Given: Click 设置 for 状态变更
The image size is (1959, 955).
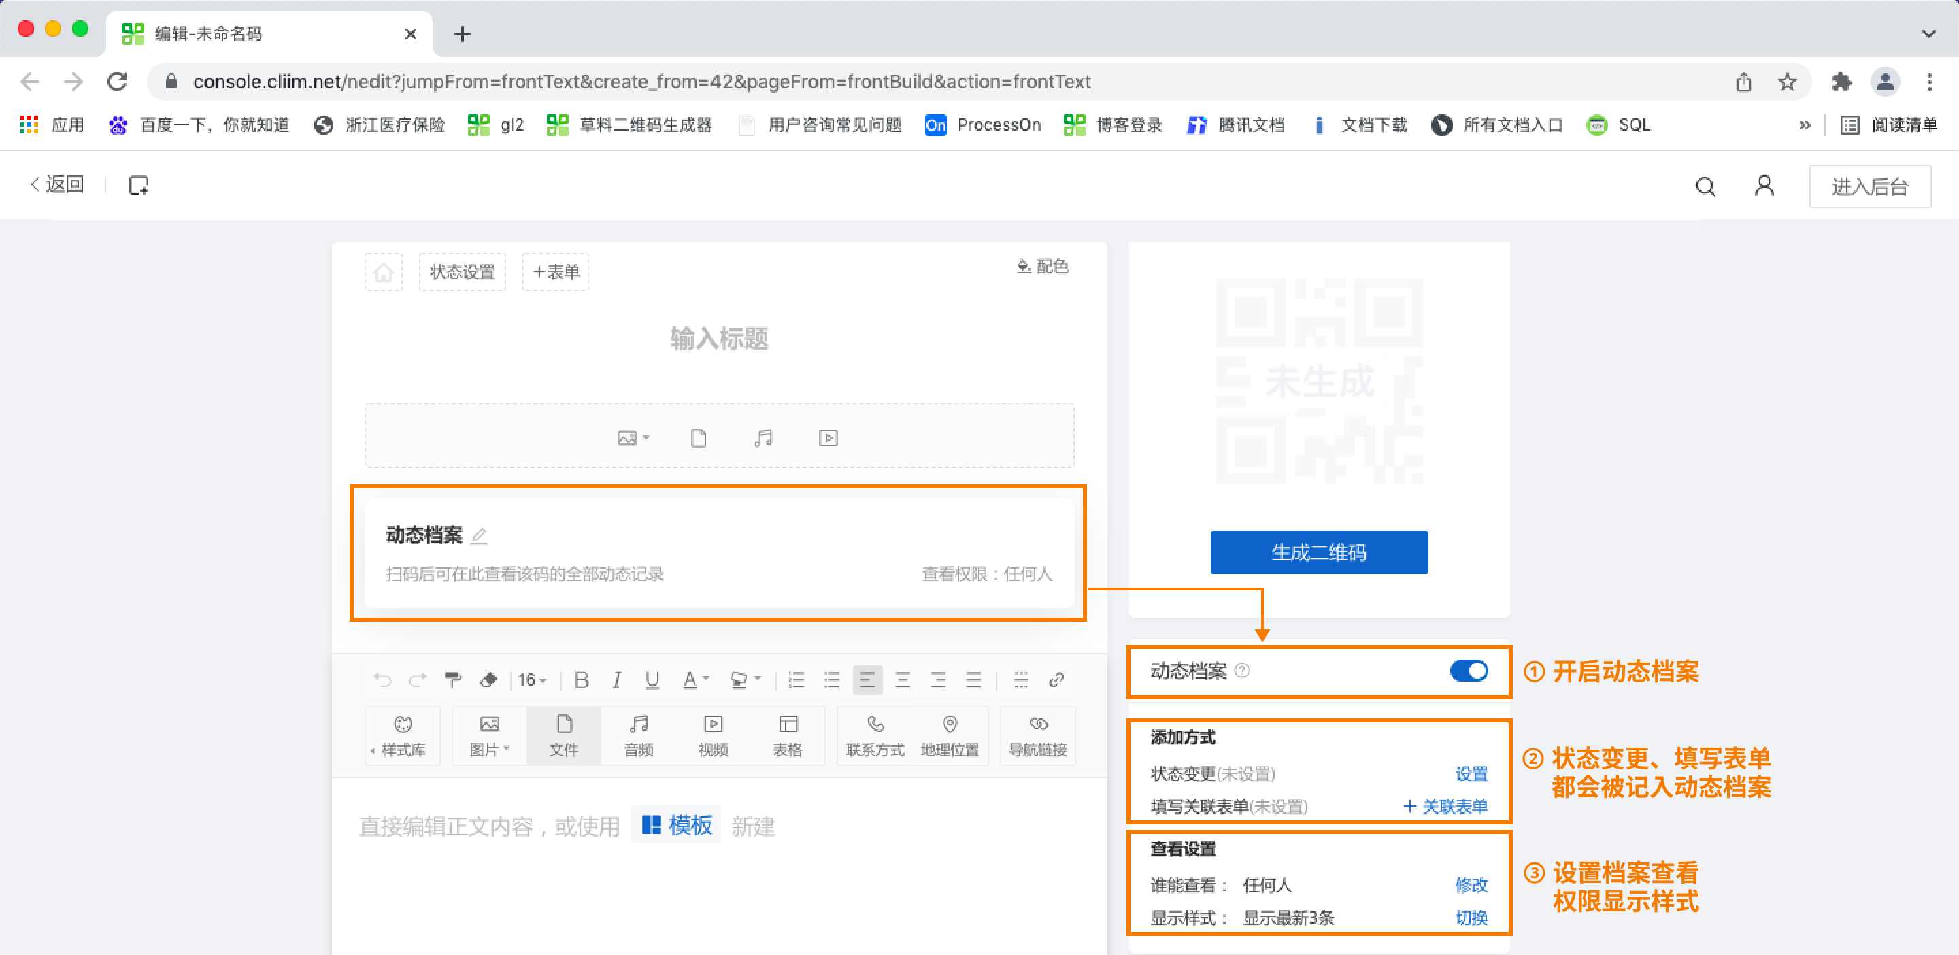Looking at the screenshot, I should (1471, 774).
